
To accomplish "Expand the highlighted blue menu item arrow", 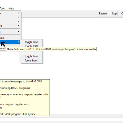I will [18, 42].
